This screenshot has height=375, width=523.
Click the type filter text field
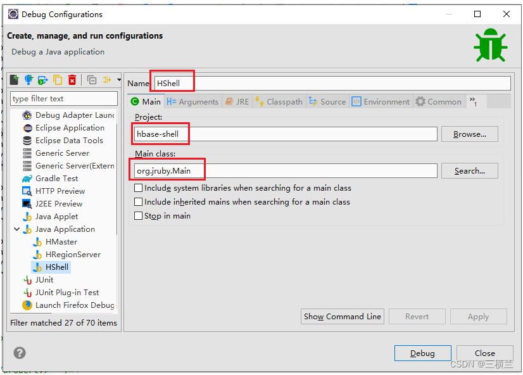click(64, 99)
